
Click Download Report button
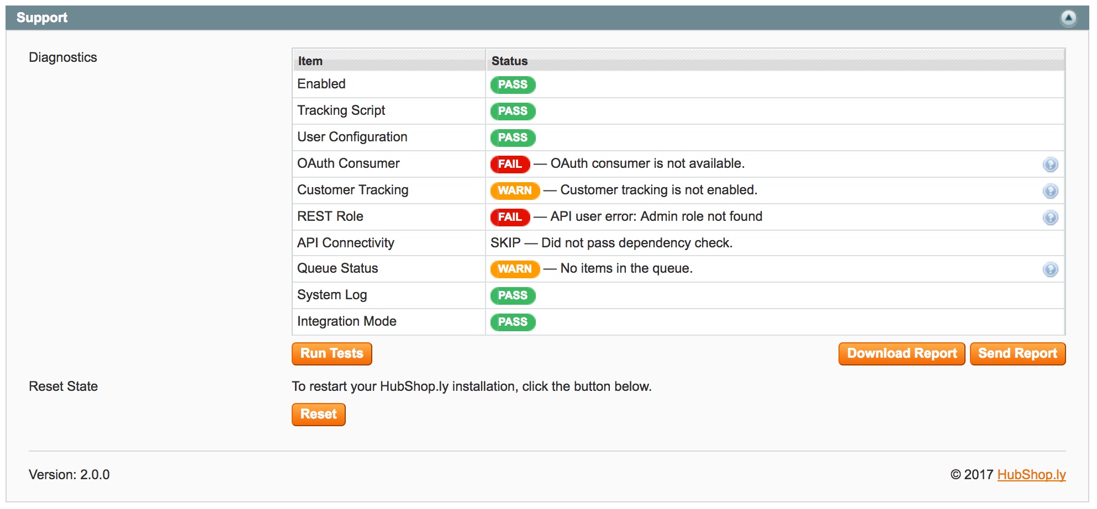901,354
